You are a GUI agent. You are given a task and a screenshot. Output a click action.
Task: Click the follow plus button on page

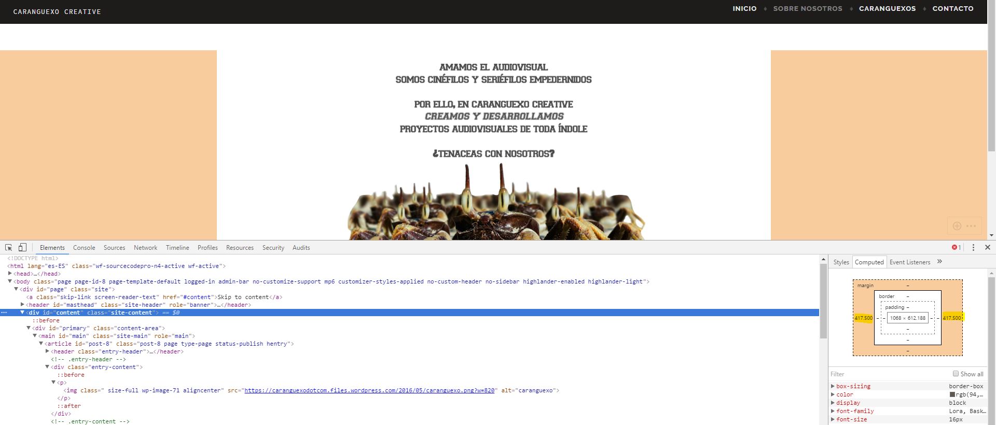(957, 226)
